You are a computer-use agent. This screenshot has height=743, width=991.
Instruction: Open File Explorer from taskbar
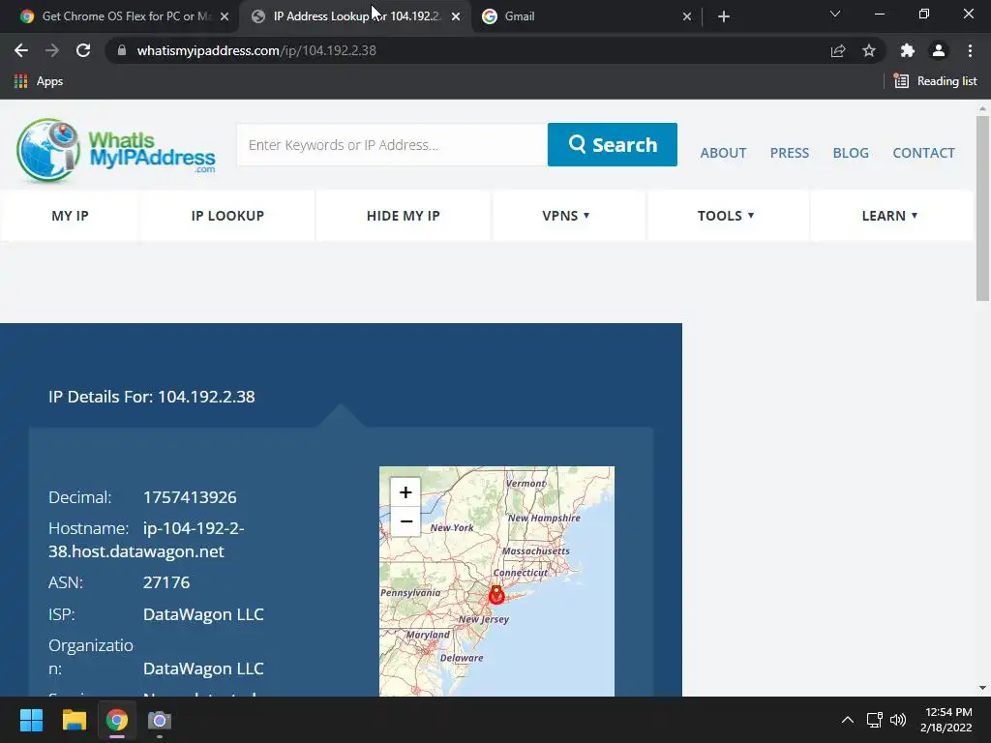(x=74, y=720)
